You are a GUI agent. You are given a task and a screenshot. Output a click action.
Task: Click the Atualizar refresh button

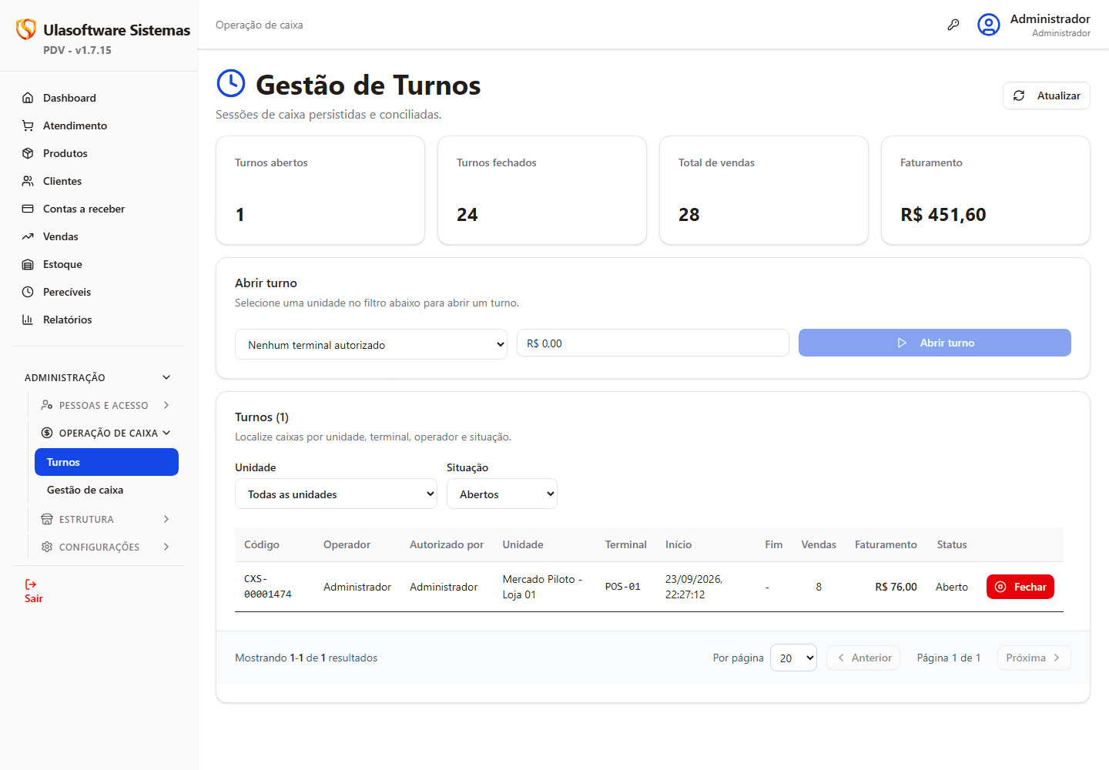point(1047,95)
